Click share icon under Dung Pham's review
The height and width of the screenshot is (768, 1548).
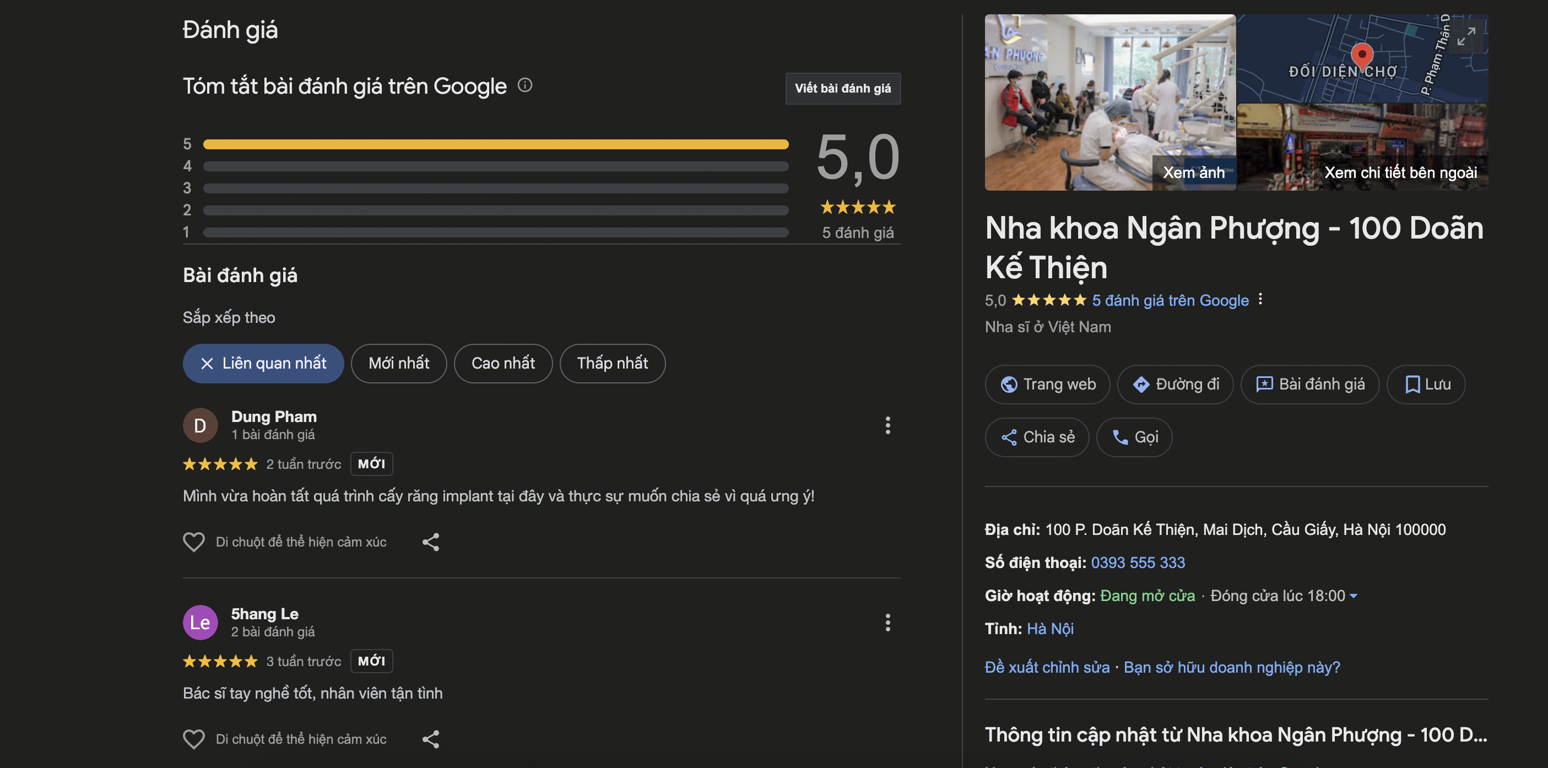click(430, 542)
